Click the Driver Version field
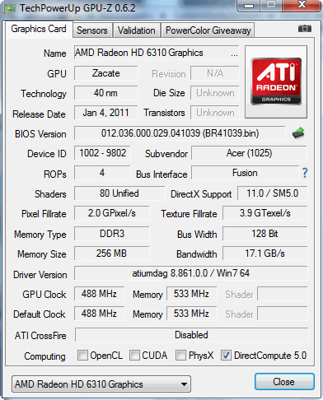This screenshot has height=400, width=323. point(191,273)
